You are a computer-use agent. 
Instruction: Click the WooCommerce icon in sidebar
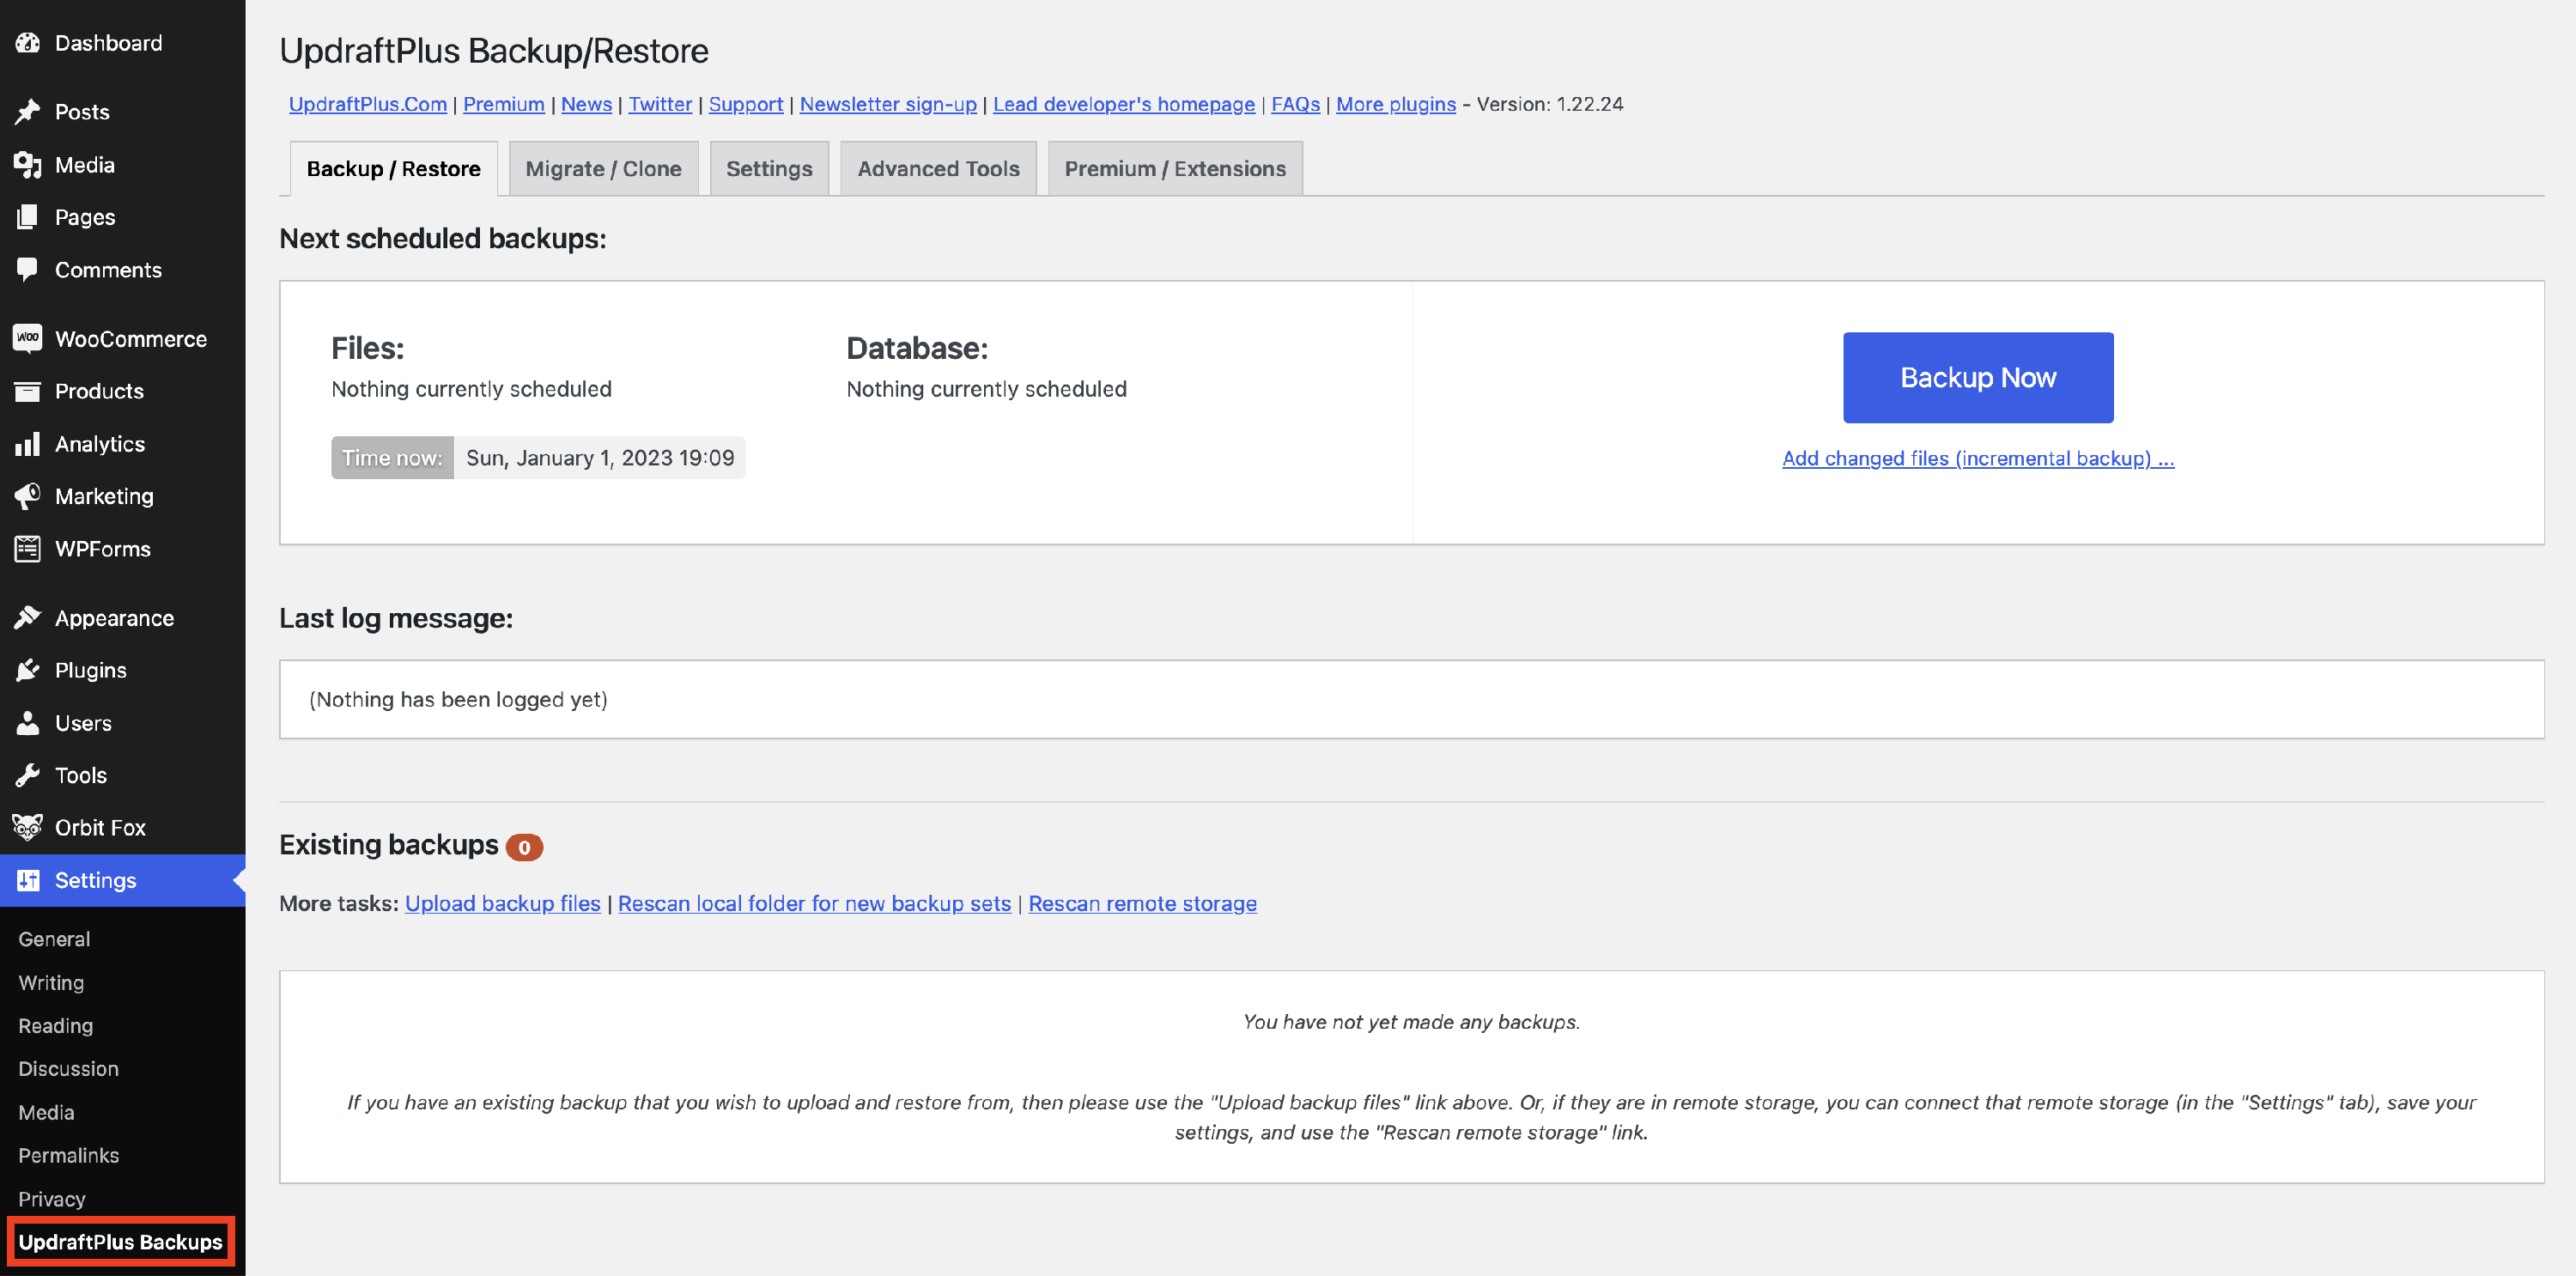(x=28, y=337)
